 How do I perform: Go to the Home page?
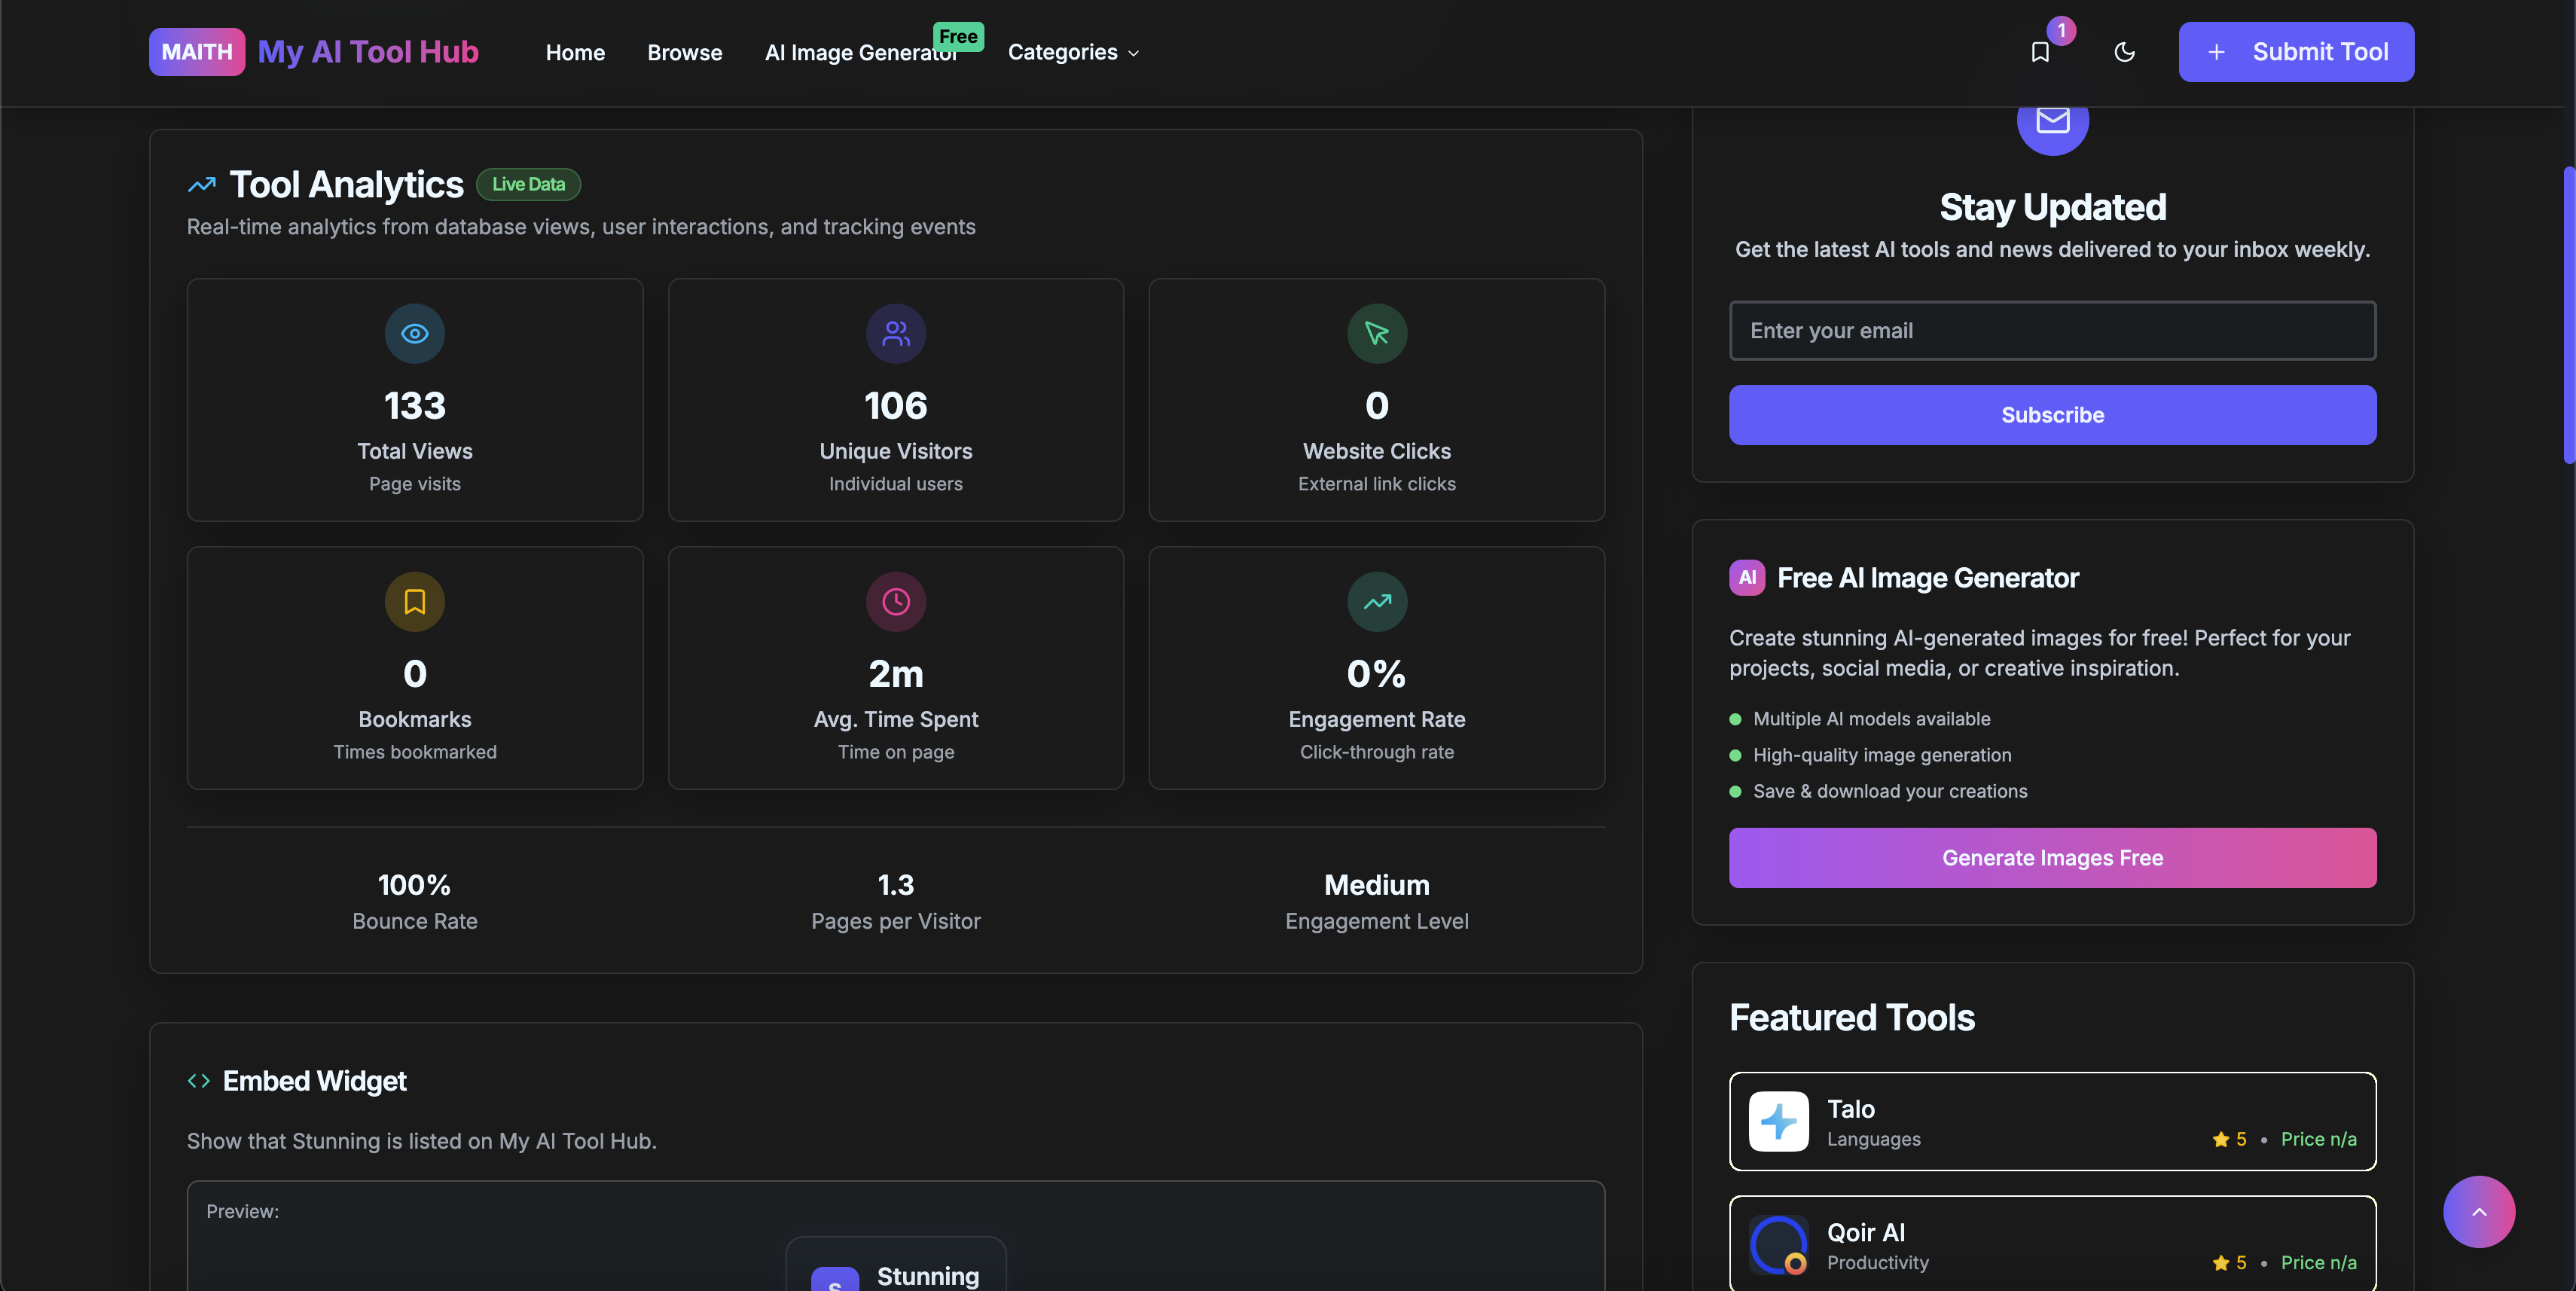click(x=575, y=52)
